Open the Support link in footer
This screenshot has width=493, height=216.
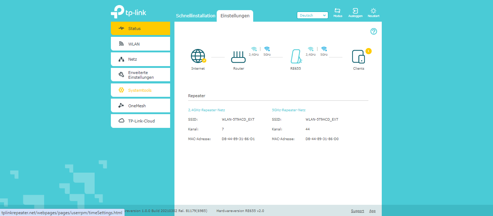358,211
